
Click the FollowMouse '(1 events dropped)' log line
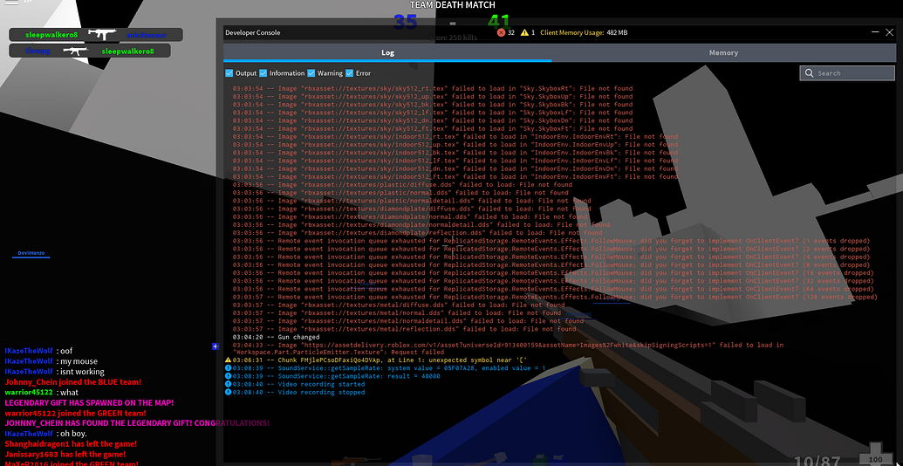551,241
